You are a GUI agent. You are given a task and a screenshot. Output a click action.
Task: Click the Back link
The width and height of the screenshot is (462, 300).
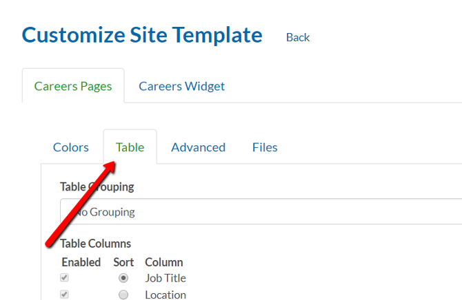pos(298,37)
